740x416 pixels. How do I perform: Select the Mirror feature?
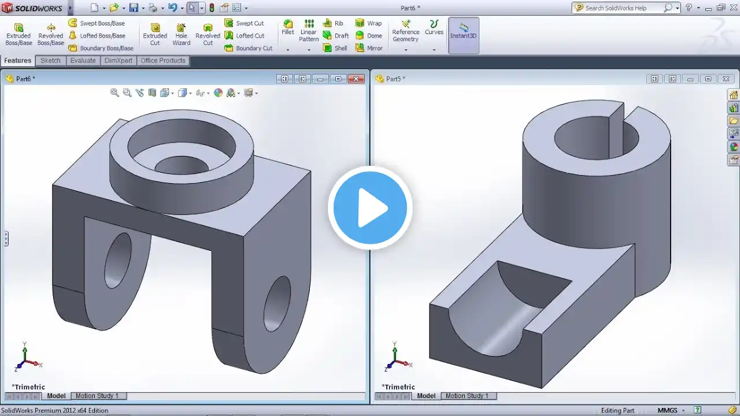(x=369, y=48)
